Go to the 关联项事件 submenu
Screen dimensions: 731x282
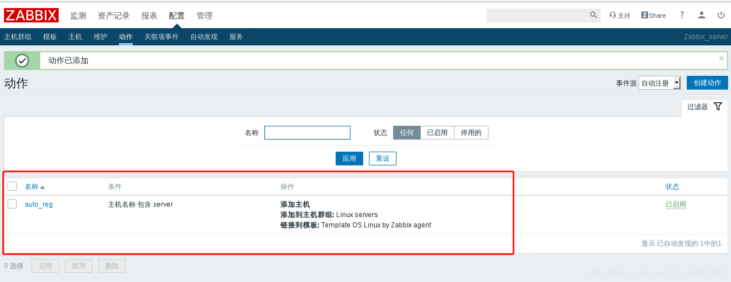pos(161,37)
